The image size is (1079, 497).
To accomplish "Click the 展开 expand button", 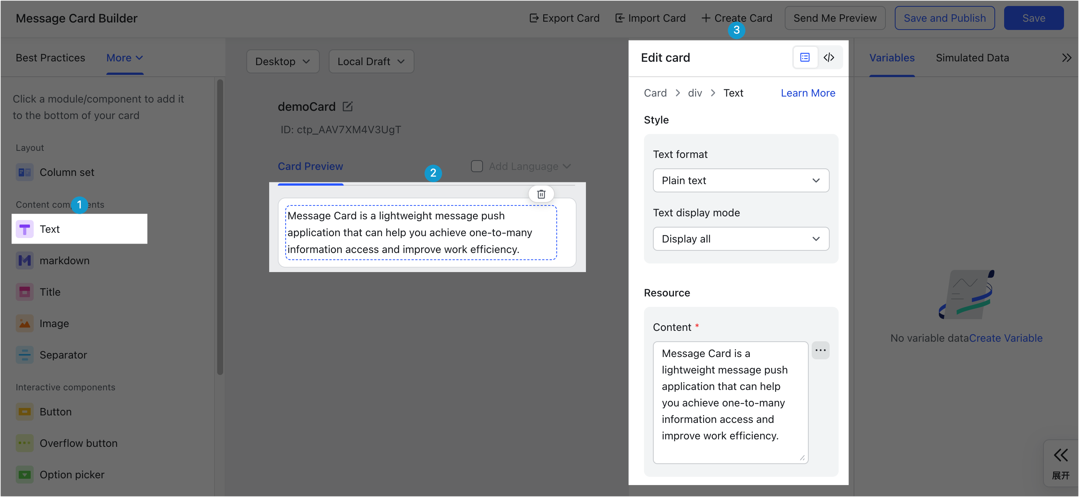I will (x=1061, y=463).
